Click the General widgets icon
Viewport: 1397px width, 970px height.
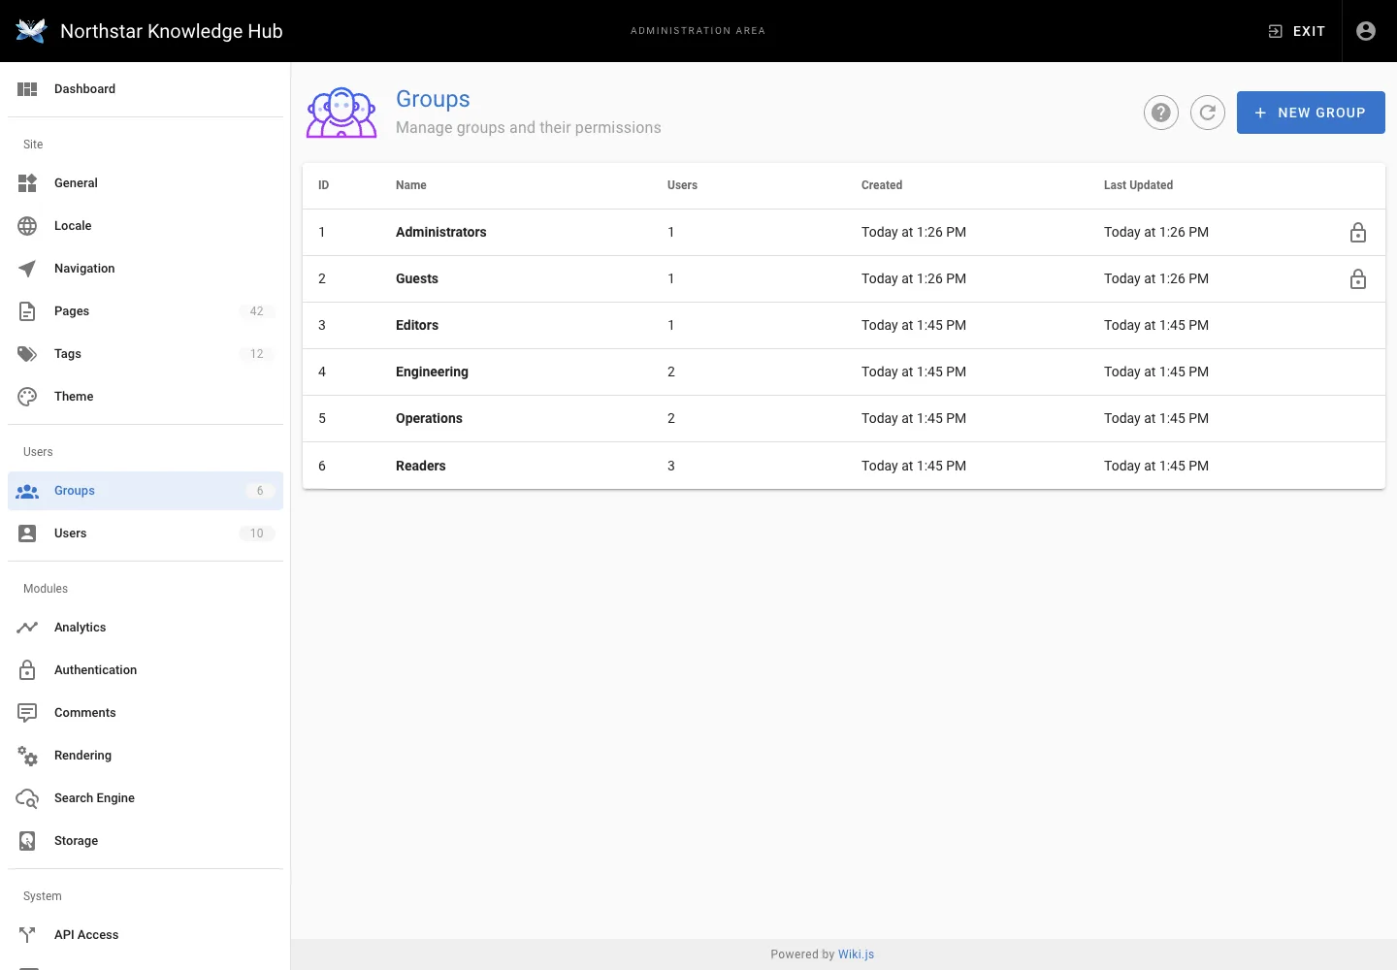point(27,183)
